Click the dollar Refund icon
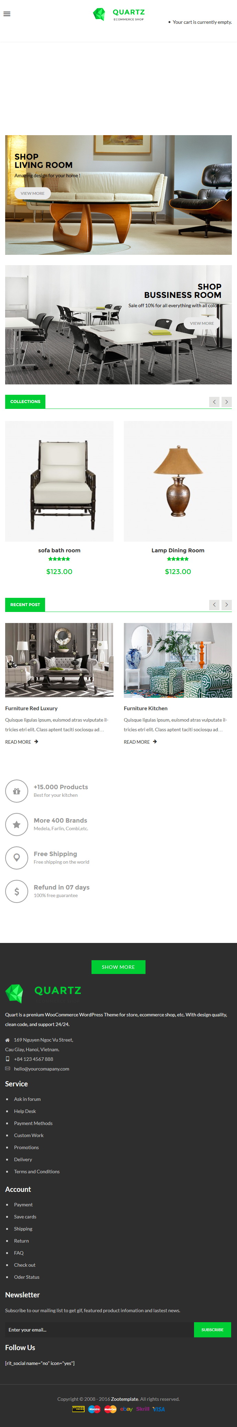This screenshot has width=237, height=1427. point(17,891)
